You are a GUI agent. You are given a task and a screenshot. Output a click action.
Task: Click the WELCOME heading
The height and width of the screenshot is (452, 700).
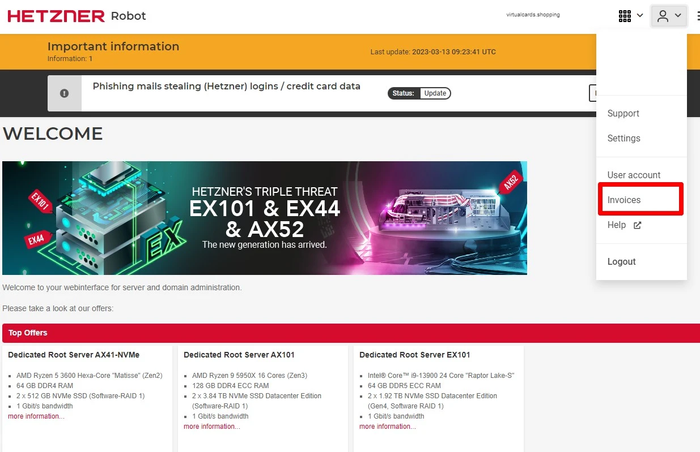53,134
